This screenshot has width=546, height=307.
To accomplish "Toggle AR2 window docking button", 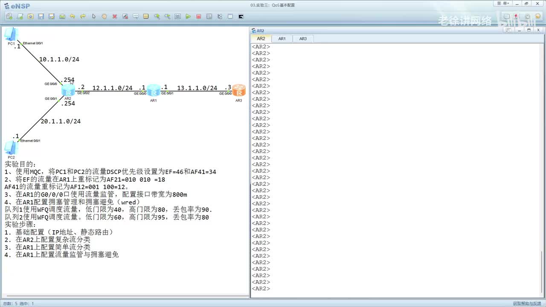I will pyautogui.click(x=508, y=30).
